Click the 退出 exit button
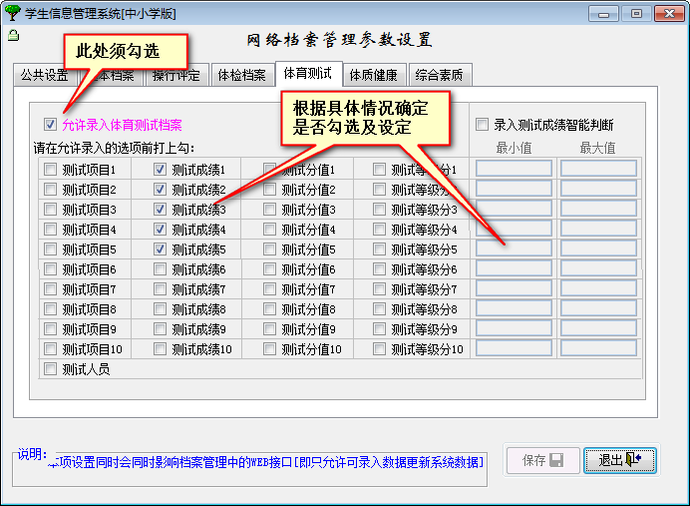The height and width of the screenshot is (506, 690). tap(619, 460)
